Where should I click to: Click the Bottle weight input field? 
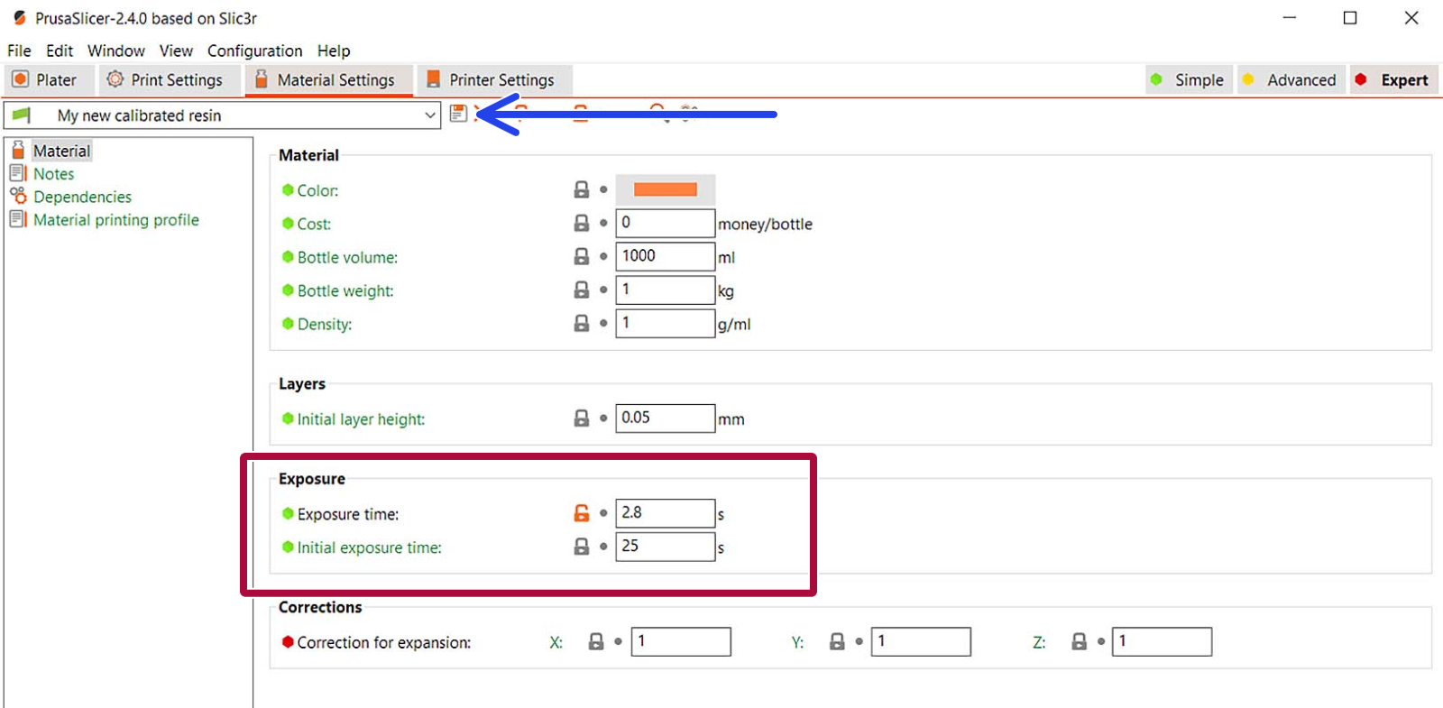pos(666,290)
